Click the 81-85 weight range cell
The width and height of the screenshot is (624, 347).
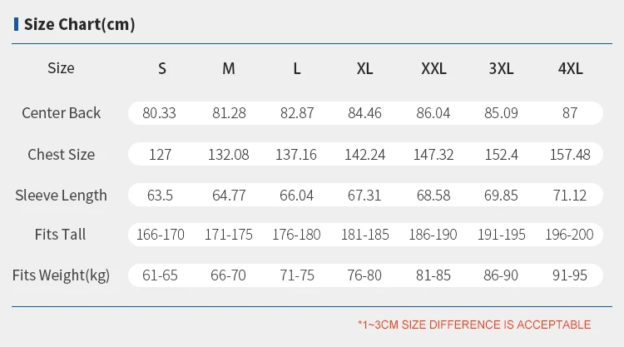coord(433,275)
